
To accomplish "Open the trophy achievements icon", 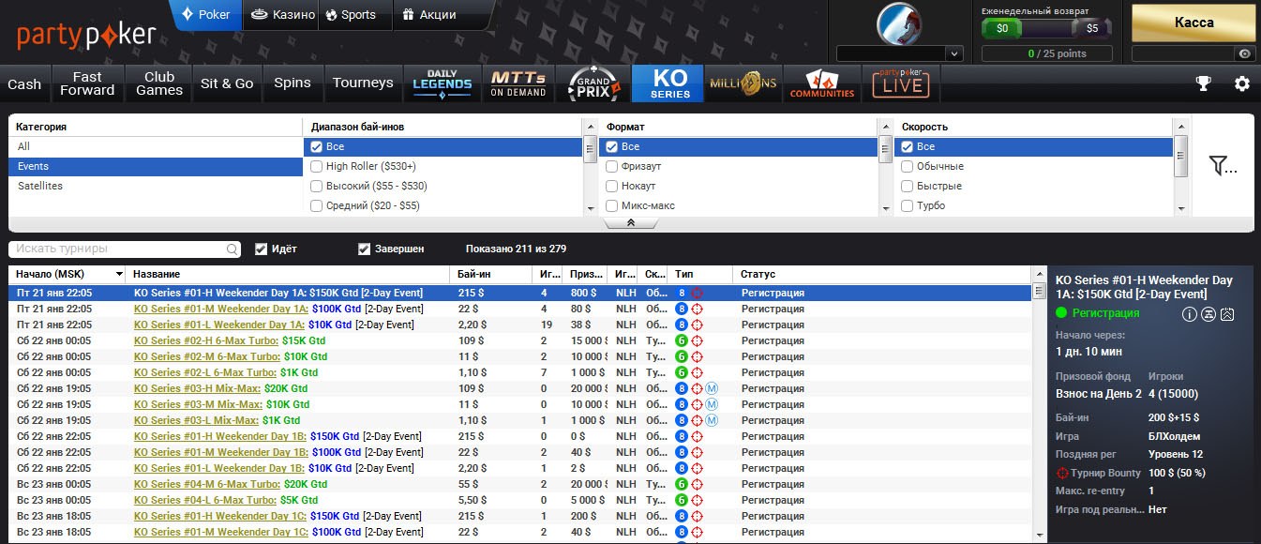I will (x=1203, y=83).
